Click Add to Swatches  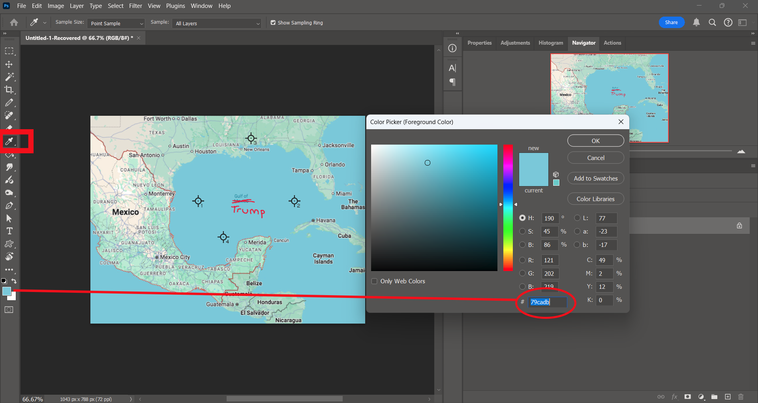click(x=595, y=178)
